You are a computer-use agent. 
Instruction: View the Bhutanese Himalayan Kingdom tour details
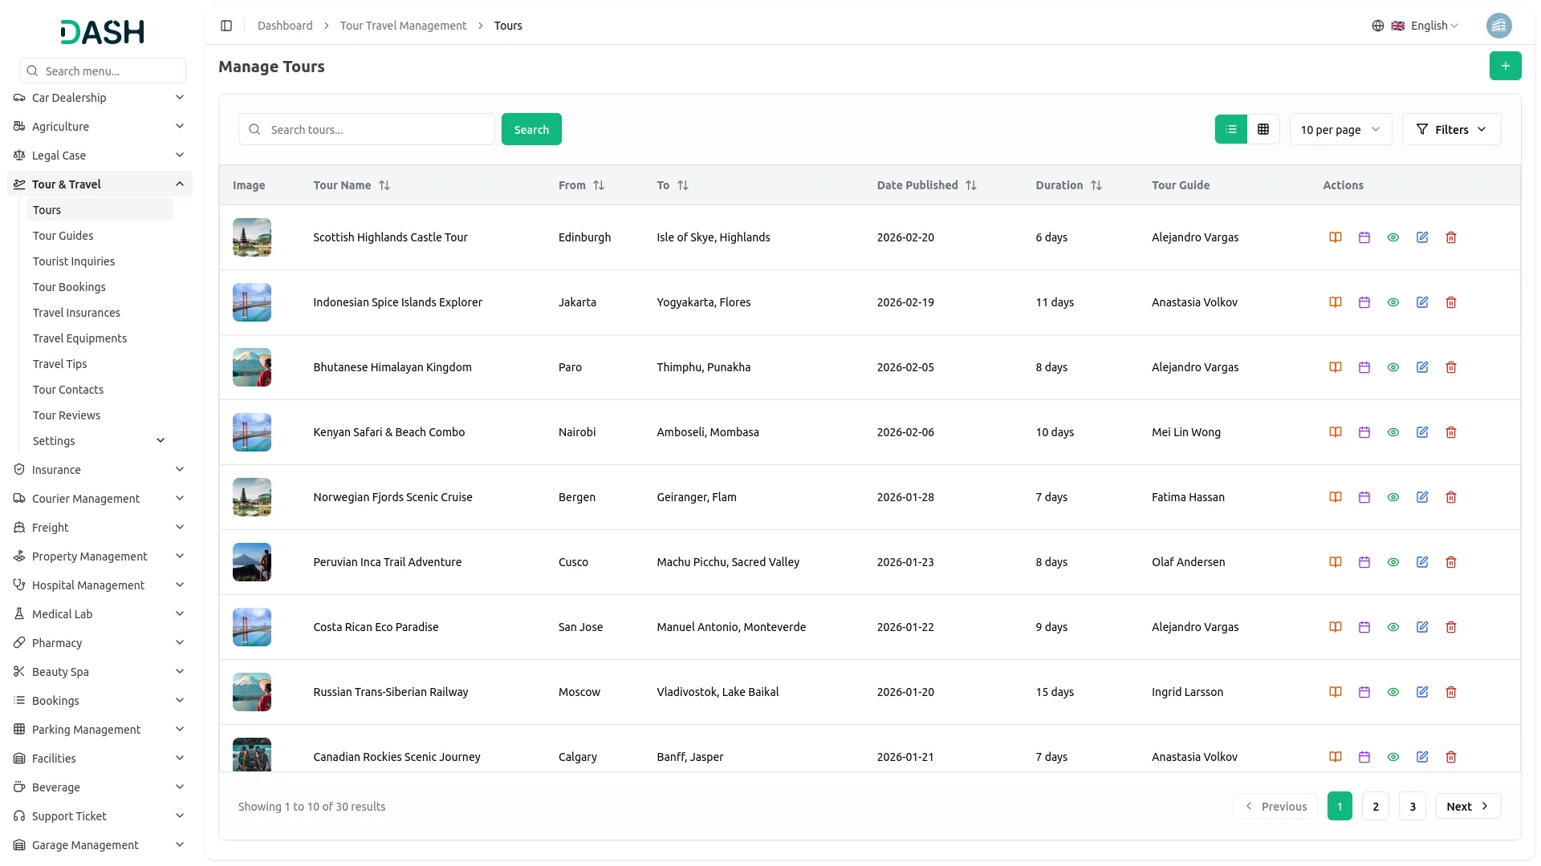tap(1393, 367)
